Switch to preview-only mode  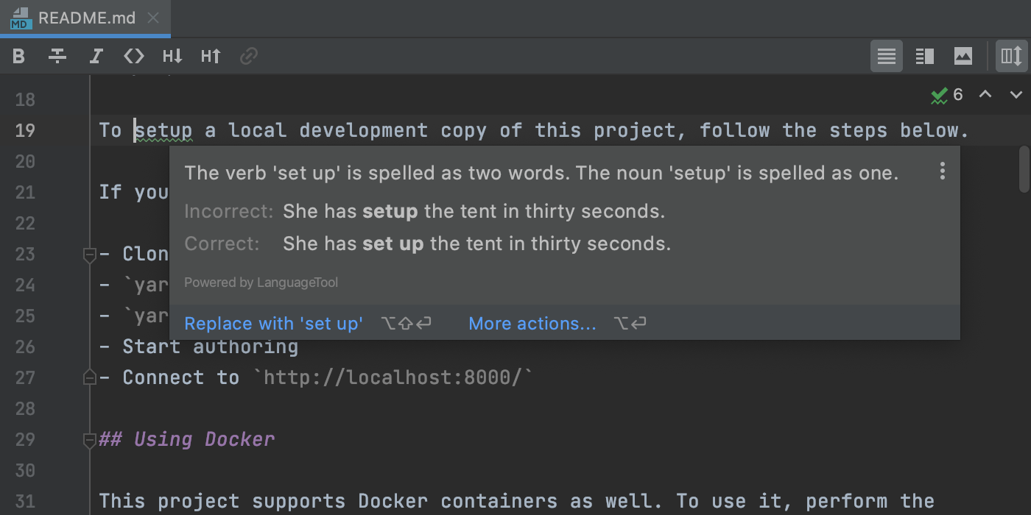point(963,56)
